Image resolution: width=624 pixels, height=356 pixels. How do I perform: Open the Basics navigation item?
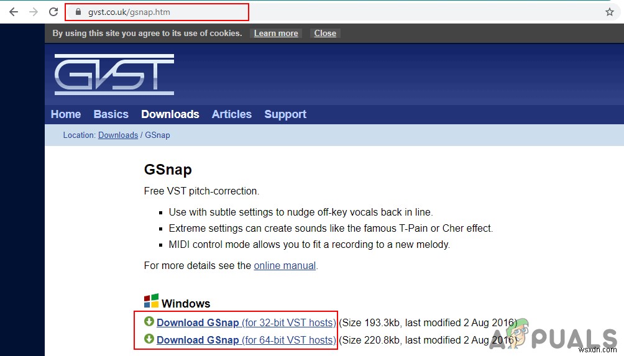(111, 114)
